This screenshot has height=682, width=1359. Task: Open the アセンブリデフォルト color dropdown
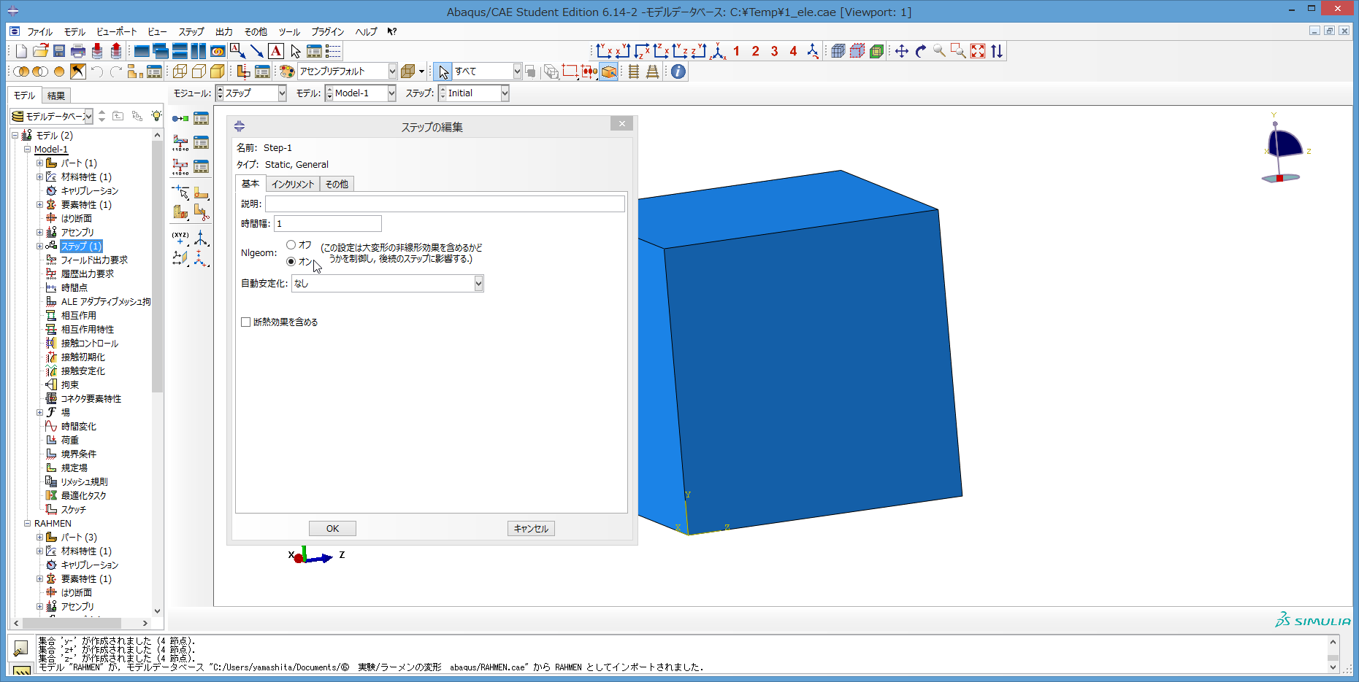(x=392, y=71)
